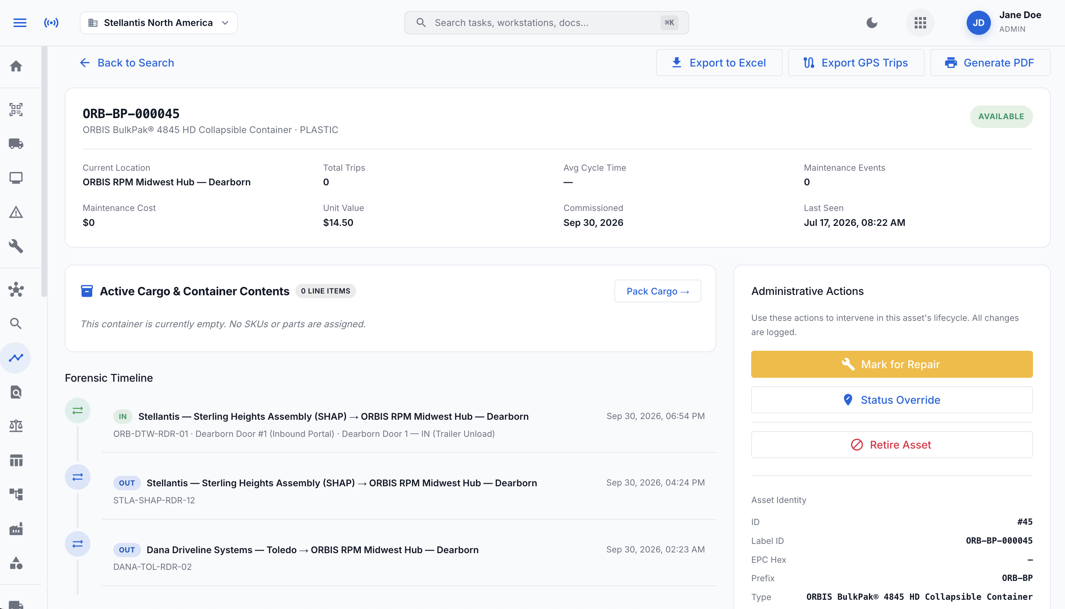This screenshot has width=1065, height=609.
Task: Click the Active Cargo archive box icon
Action: point(87,291)
